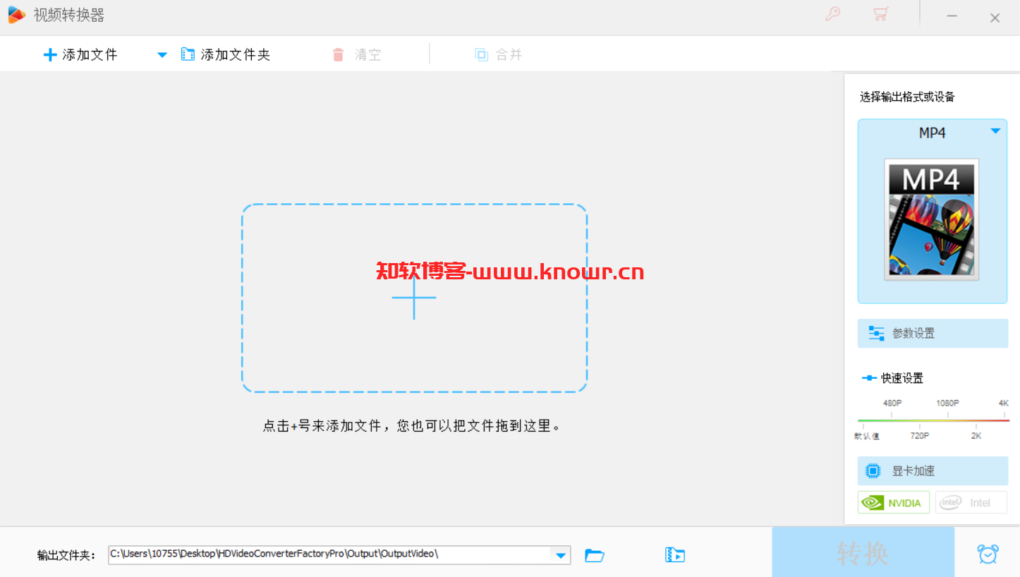
Task: Open the MP4 output format dropdown arrow
Action: [x=995, y=131]
